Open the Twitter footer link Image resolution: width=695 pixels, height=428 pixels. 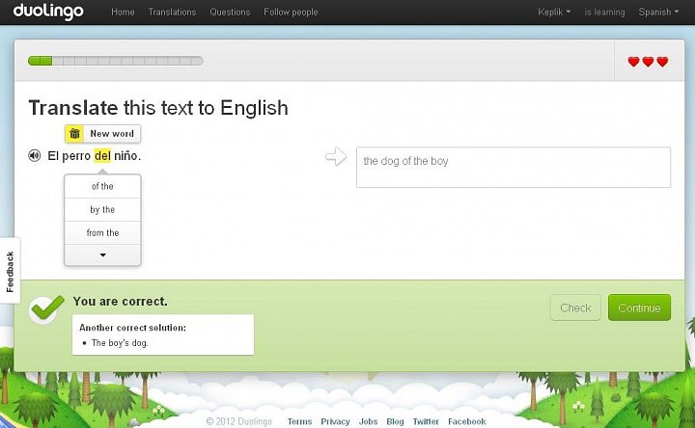coord(426,421)
